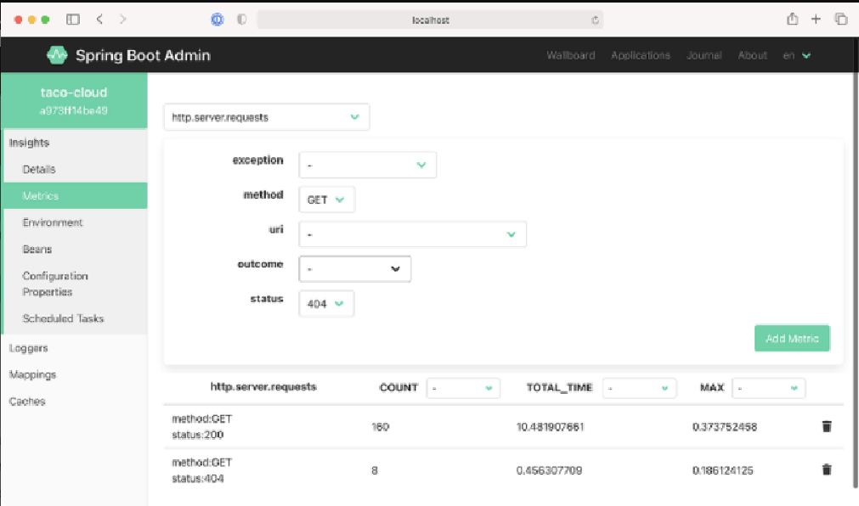Click total time value 0.456307709
Viewport: 859px width, 506px height.
549,470
